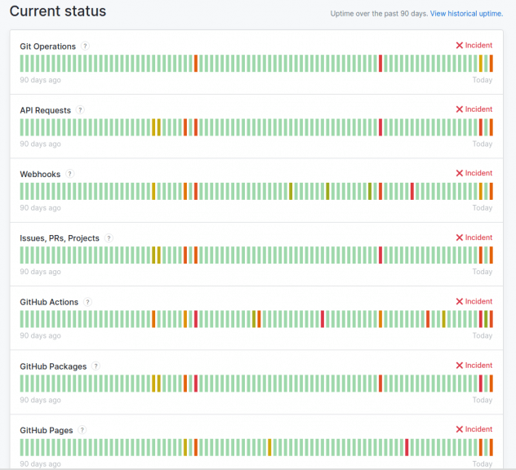Click the Incident X icon for GitHub Packages
This screenshot has width=516, height=470.
[x=460, y=365]
